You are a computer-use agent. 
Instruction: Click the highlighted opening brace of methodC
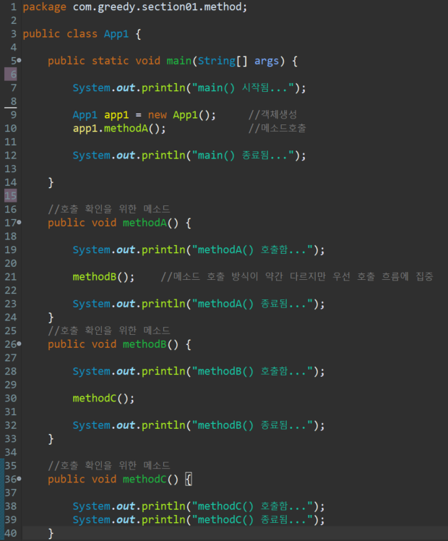(x=189, y=480)
